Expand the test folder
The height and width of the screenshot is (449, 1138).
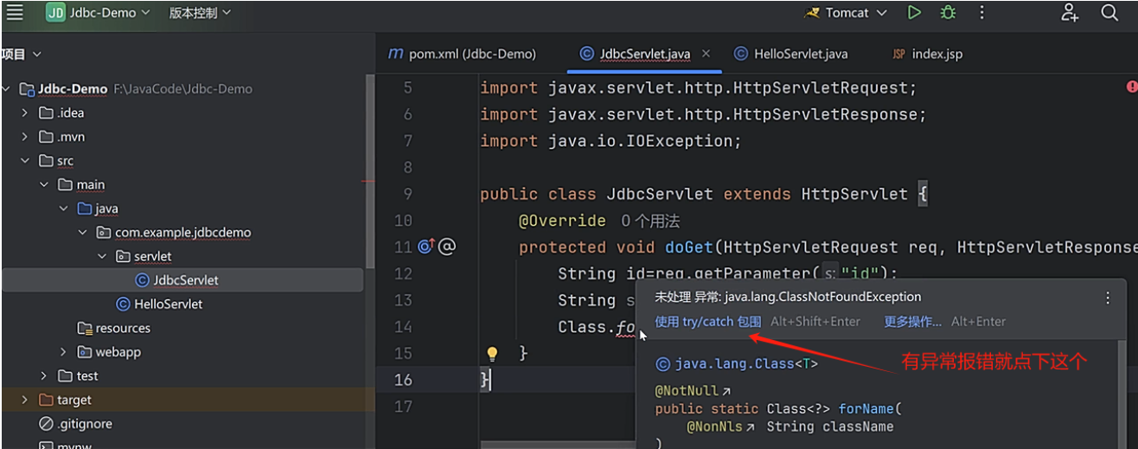coord(44,376)
